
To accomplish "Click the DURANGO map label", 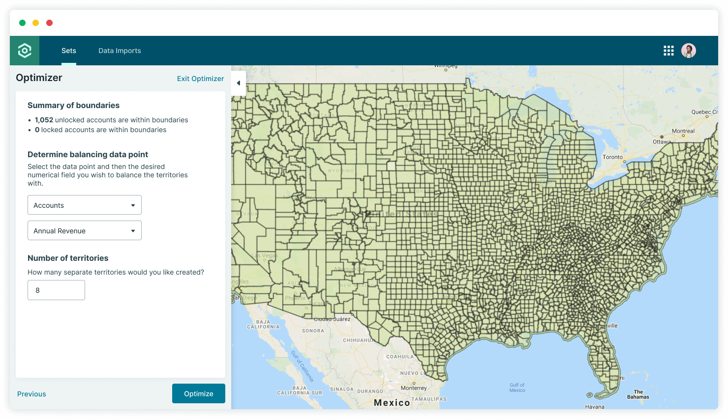I will click(370, 391).
